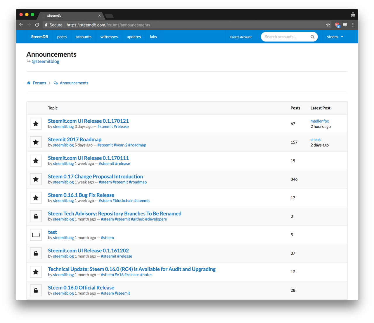374x323 pixels.
Task: Click the star icon beside Steem 0.16.1 Bug Fix Release
Action: (36, 197)
